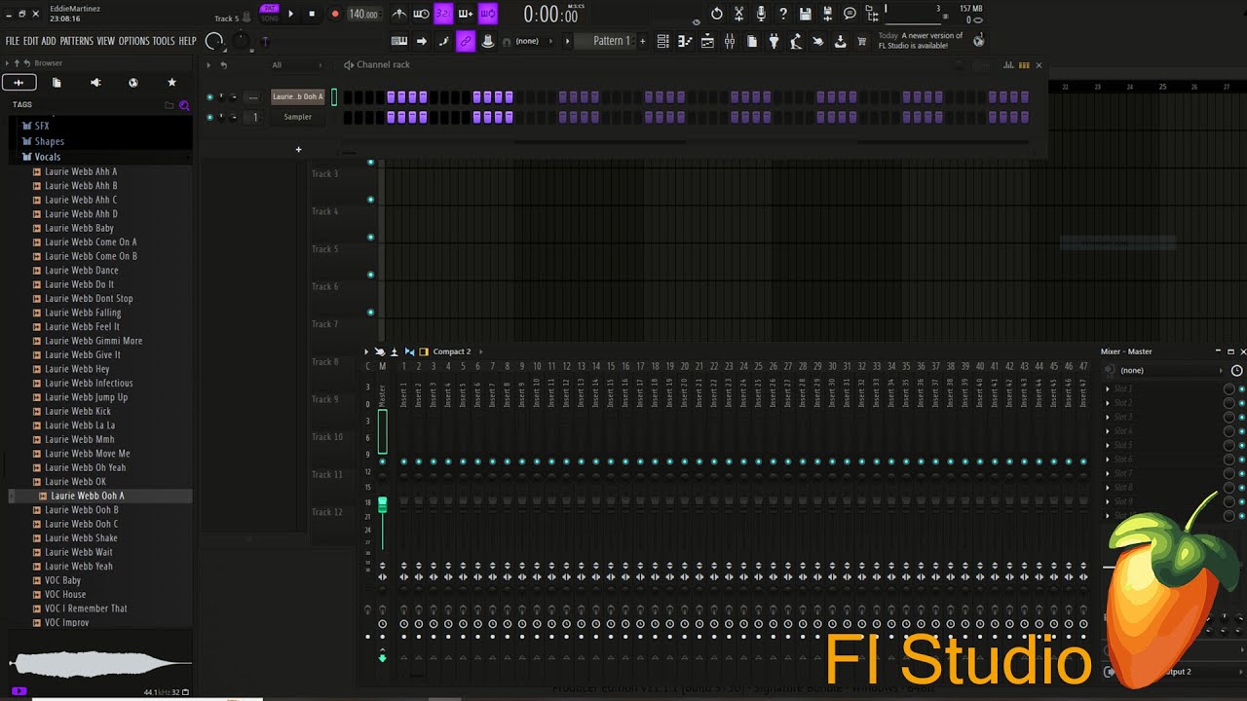This screenshot has width=1247, height=701.
Task: Open the Compact 2 mixer layout dropdown
Action: coord(452,351)
